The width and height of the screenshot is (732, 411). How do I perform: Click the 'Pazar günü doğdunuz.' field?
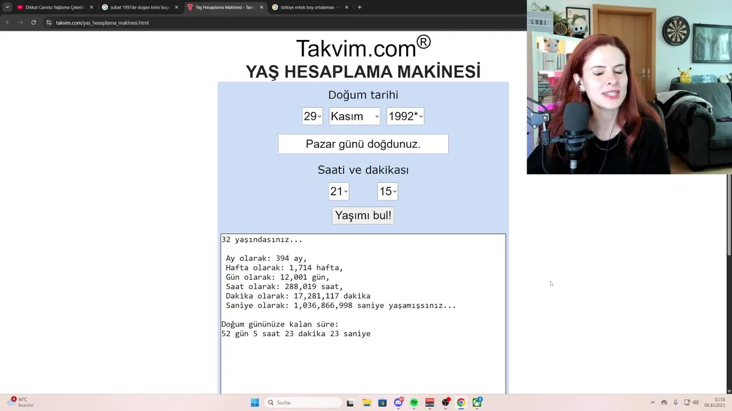[363, 144]
